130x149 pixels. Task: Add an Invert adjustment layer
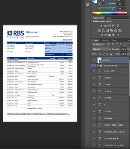point(101,35)
